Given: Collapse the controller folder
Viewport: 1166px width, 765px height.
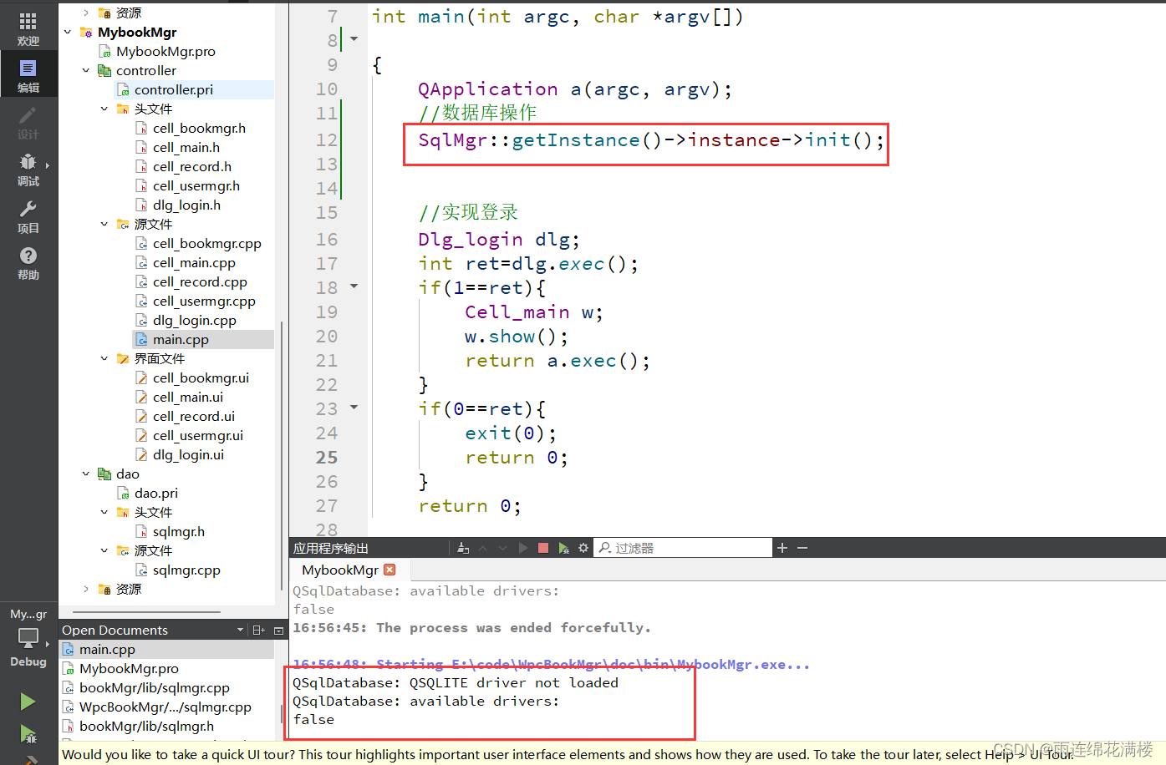Looking at the screenshot, I should 86,70.
